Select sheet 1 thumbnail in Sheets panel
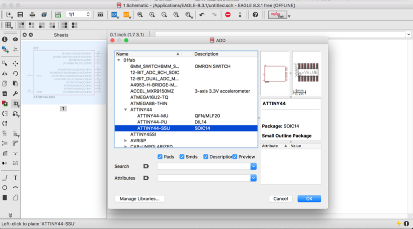413x229 pixels. pos(64,73)
